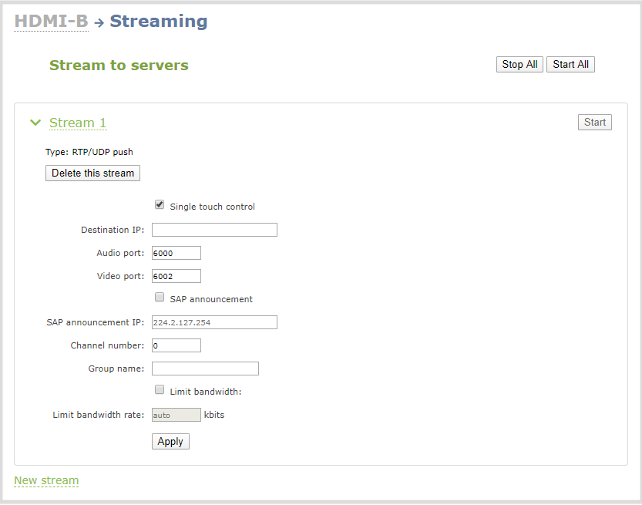Collapse Stream 1 using the green chevron
Viewport: 642px width, 505px height.
click(35, 123)
